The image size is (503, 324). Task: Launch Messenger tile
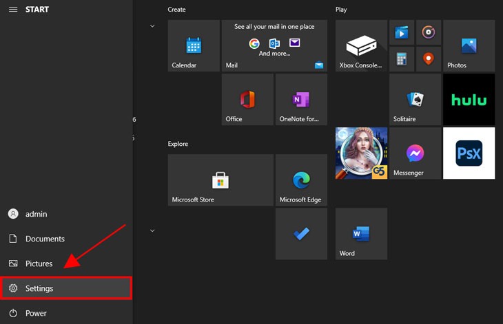coord(415,153)
